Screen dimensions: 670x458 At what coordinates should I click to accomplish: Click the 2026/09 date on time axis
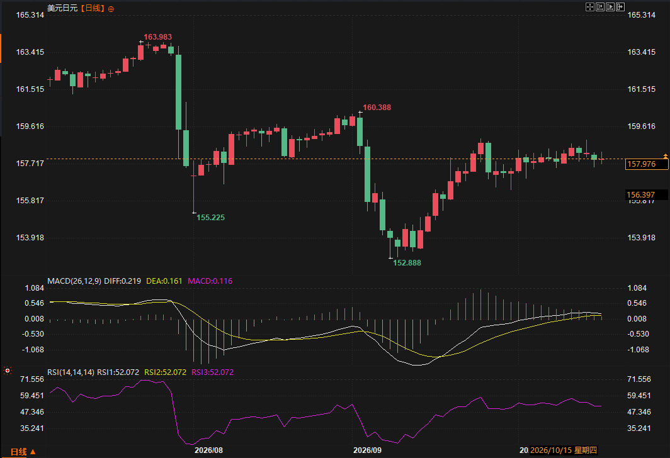point(368,450)
